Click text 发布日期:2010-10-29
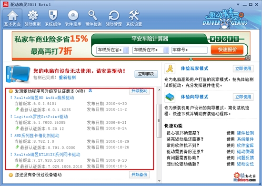This screenshot has height=186, width=262. pos(108,141)
